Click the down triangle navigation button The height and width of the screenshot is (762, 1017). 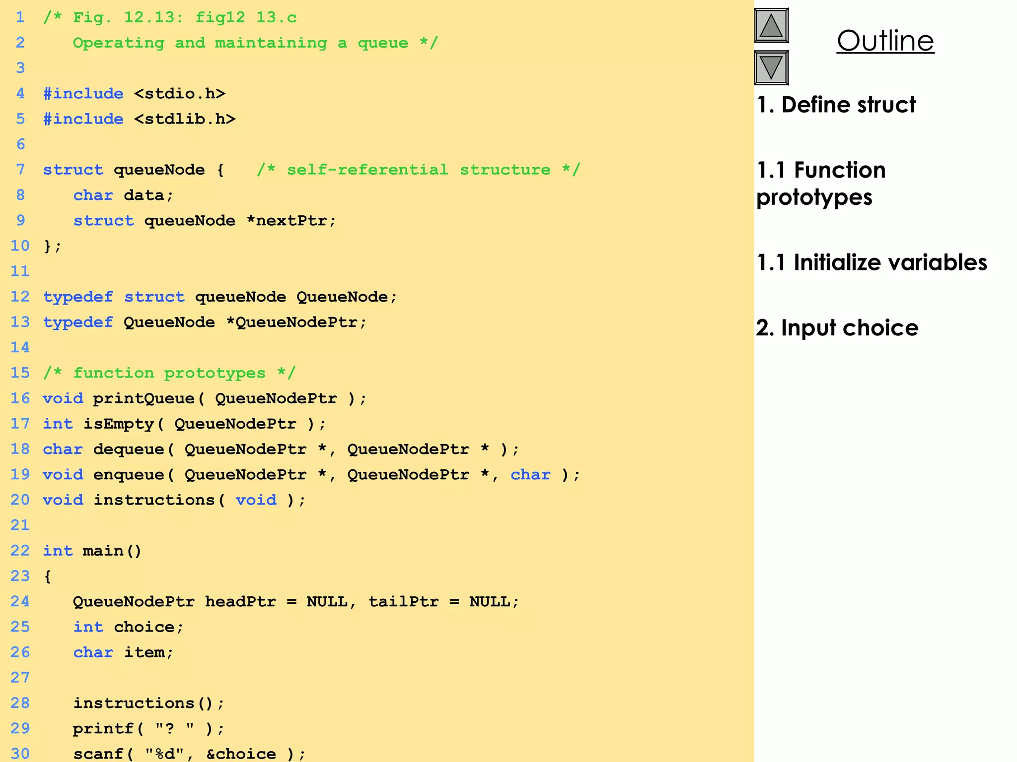click(x=771, y=67)
